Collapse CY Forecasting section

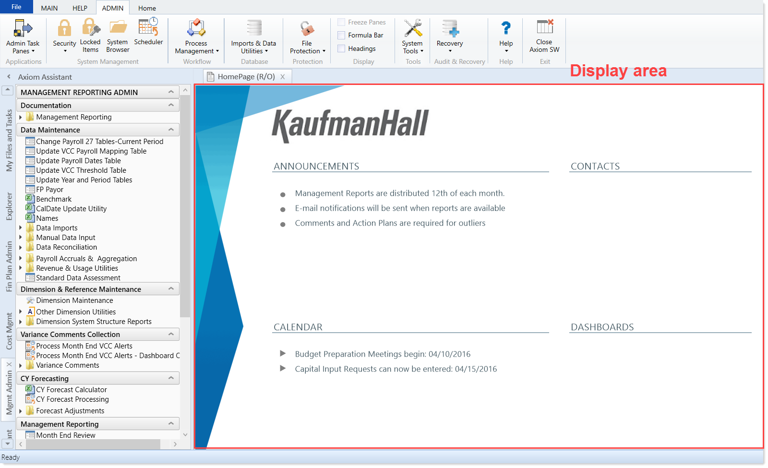point(171,378)
